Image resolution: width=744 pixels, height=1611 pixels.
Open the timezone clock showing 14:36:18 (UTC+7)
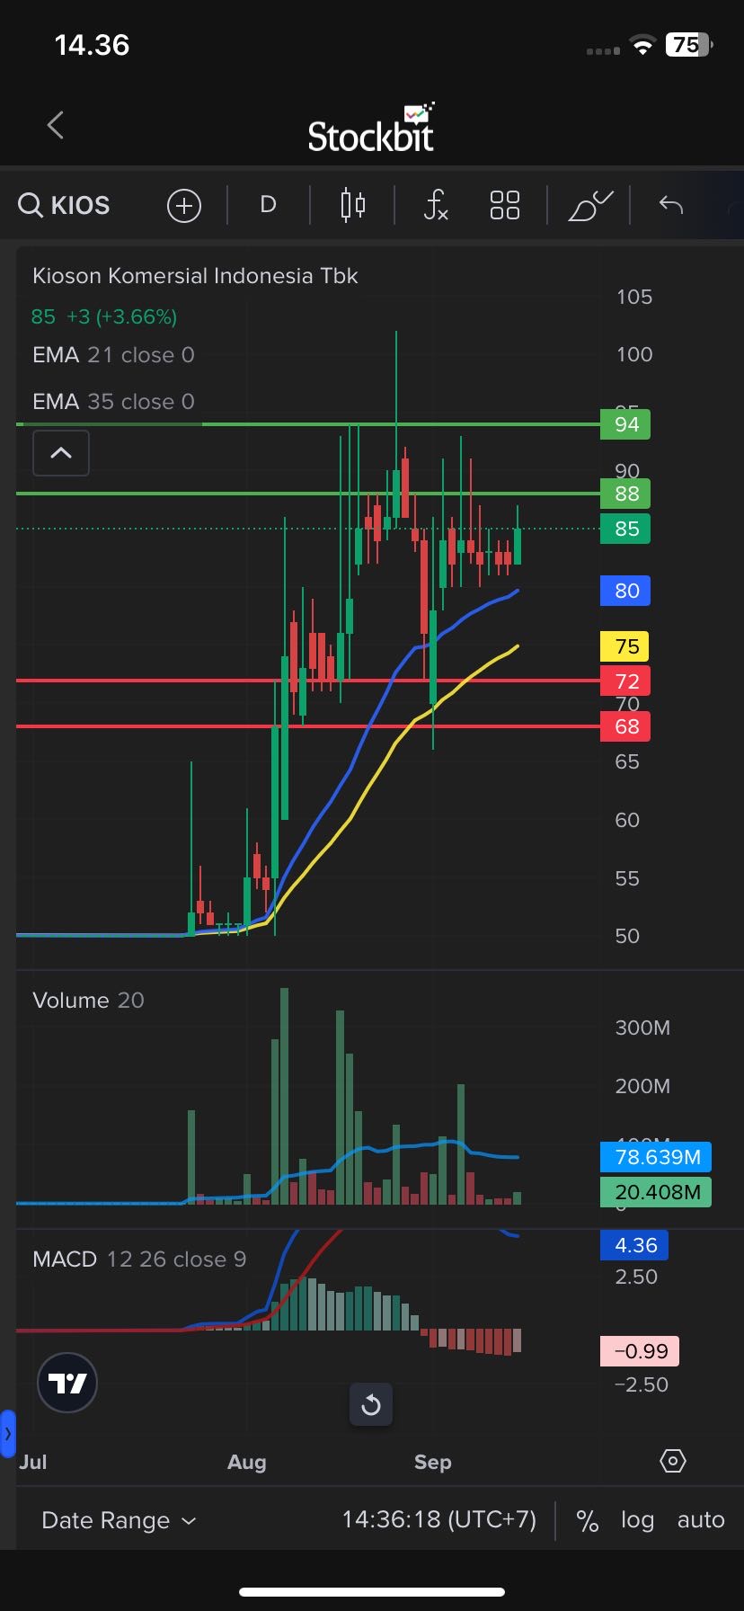438,1519
